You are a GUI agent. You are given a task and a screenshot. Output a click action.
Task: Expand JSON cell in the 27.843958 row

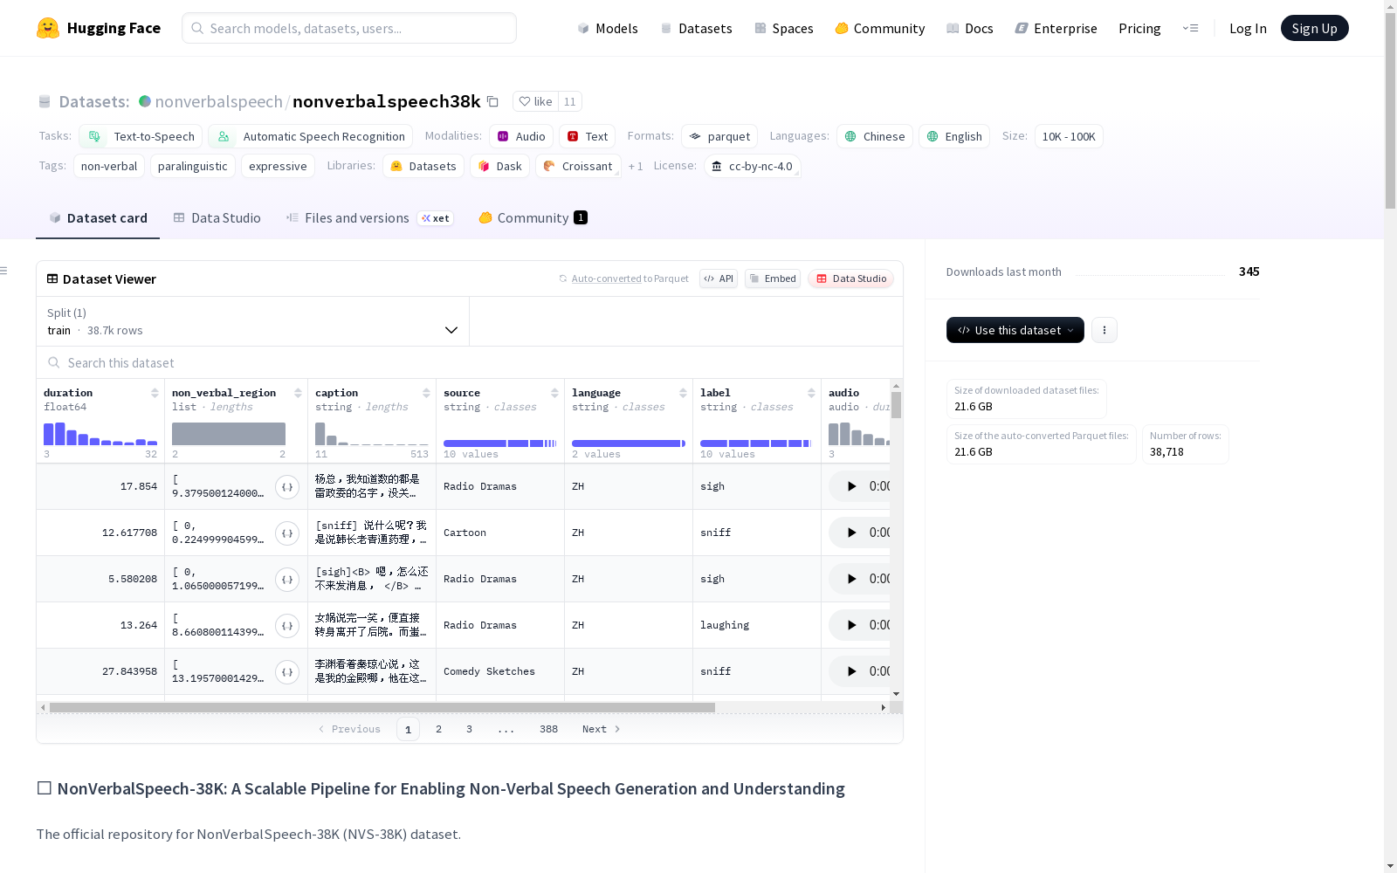(x=287, y=672)
